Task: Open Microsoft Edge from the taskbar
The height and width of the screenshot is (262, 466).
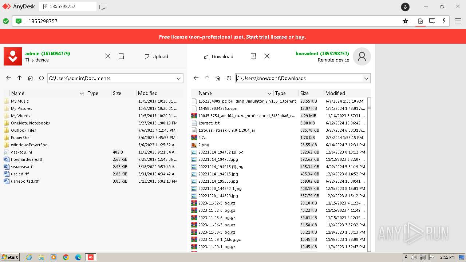Action: (78, 257)
